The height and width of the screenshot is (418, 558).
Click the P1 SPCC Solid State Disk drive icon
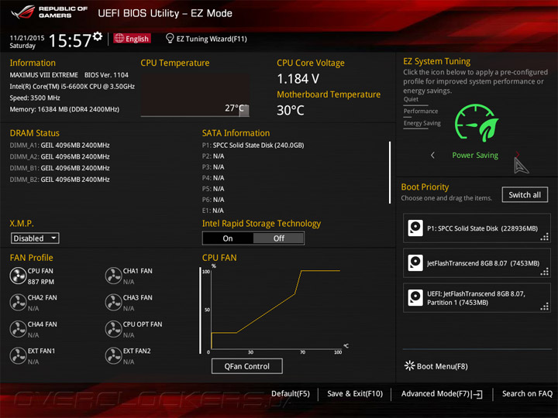(415, 228)
